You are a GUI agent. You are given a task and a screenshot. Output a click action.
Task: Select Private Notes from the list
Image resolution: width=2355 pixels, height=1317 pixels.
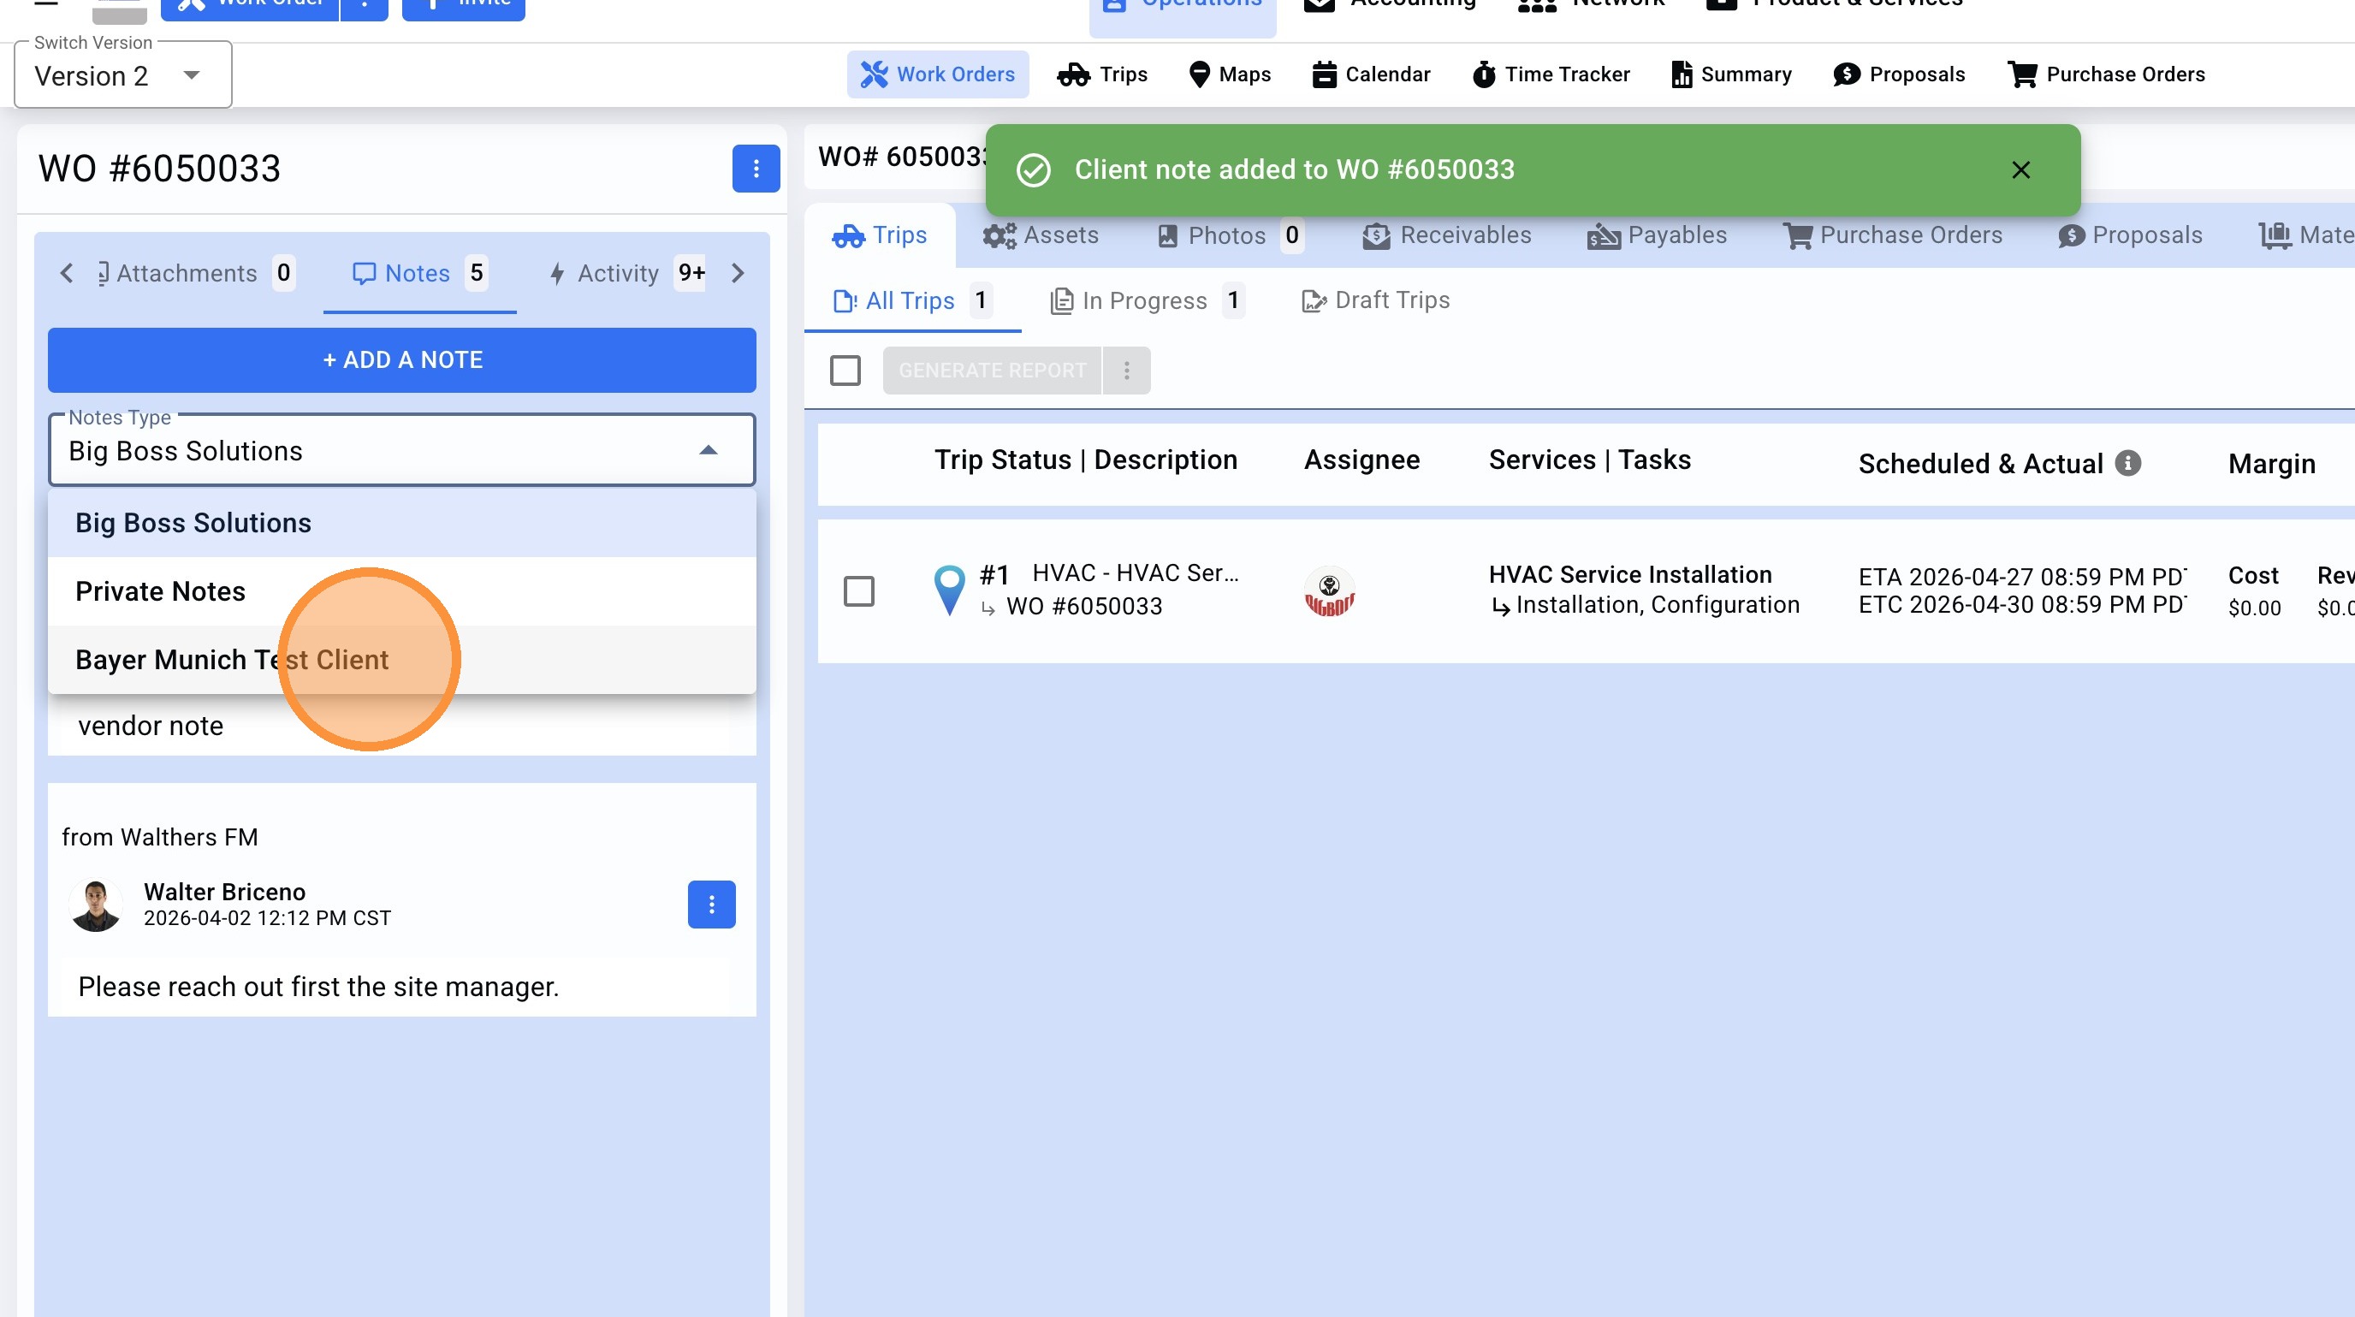(161, 591)
